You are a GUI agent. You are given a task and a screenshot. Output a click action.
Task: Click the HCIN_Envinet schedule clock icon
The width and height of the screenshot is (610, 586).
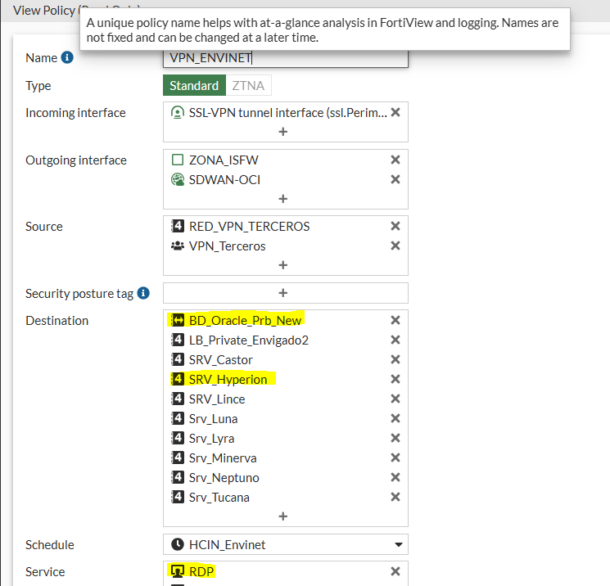[178, 544]
